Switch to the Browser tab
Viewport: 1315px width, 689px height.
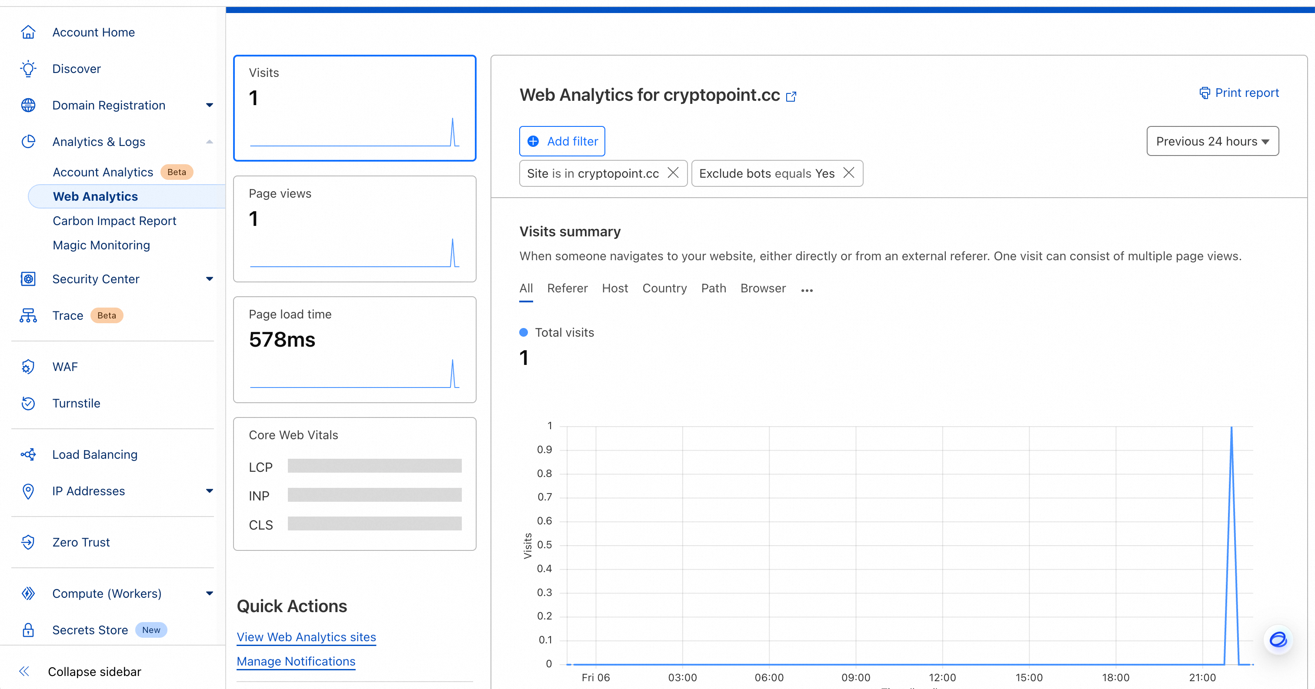[763, 288]
